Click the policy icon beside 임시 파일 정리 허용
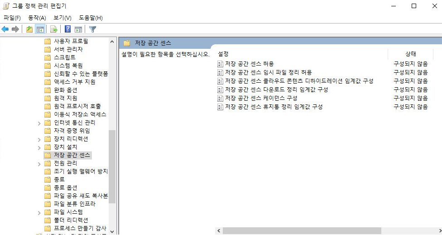The height and width of the screenshot is (235, 442). coord(221,73)
